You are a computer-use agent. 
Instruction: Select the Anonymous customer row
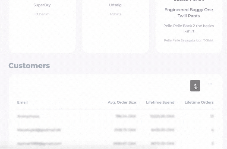[28, 116]
